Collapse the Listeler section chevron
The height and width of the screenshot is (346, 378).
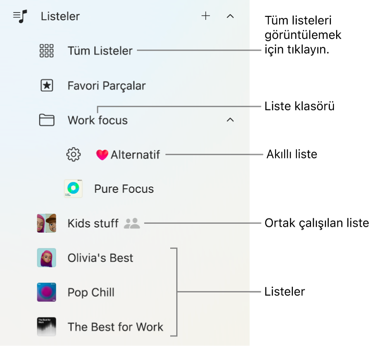[x=230, y=16]
